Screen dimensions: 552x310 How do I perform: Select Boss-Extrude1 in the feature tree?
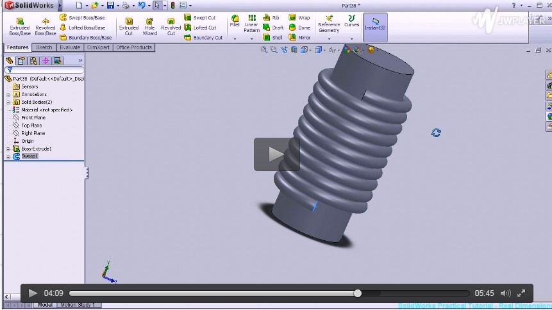(x=36, y=149)
